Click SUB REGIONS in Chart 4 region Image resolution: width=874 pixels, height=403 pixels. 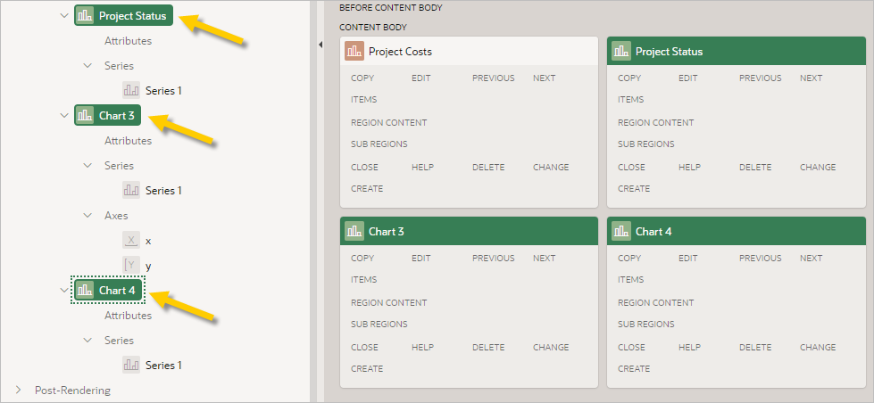click(646, 324)
